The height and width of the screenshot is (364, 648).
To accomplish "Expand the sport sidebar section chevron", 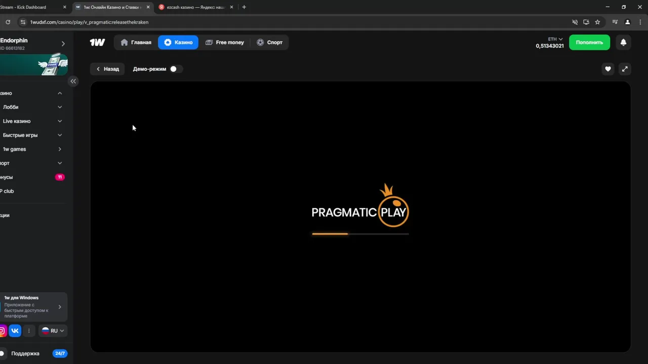I will pos(60,163).
